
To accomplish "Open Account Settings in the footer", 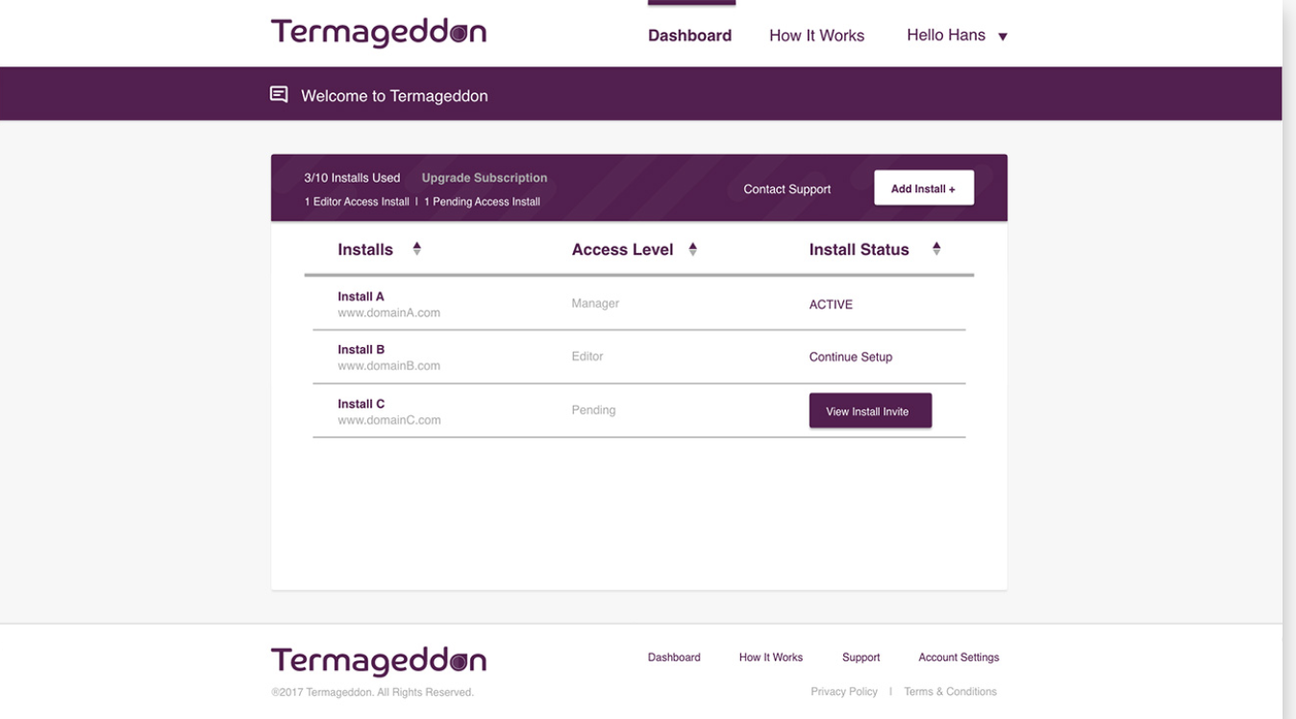I will coord(959,657).
